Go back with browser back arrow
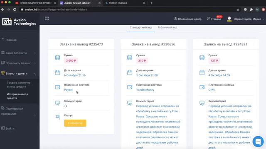 point(3,10)
